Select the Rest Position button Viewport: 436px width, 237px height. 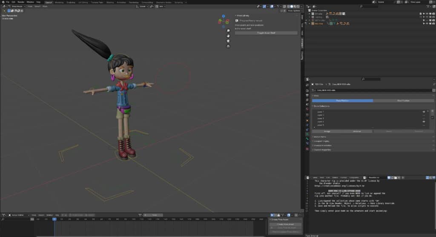(403, 100)
